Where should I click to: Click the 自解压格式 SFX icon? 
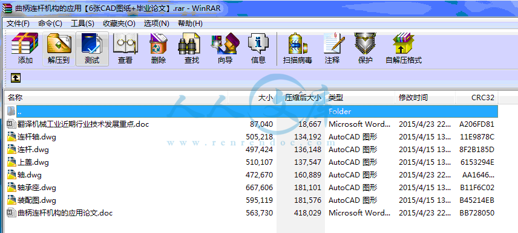404,49
